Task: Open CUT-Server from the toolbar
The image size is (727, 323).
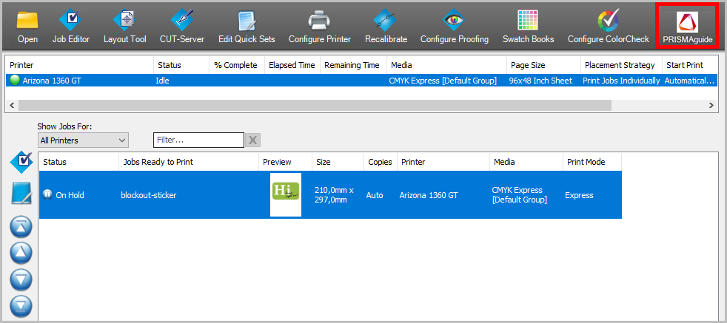Action: (x=181, y=25)
